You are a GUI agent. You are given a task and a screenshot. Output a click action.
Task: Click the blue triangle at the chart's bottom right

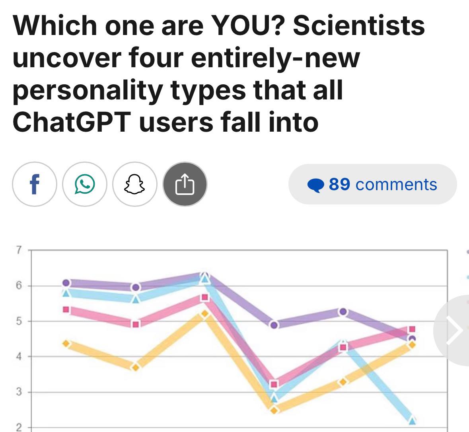coord(412,420)
